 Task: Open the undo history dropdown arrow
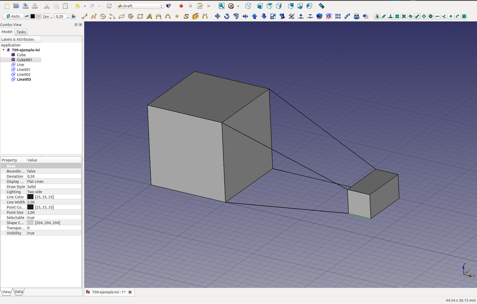(x=84, y=6)
